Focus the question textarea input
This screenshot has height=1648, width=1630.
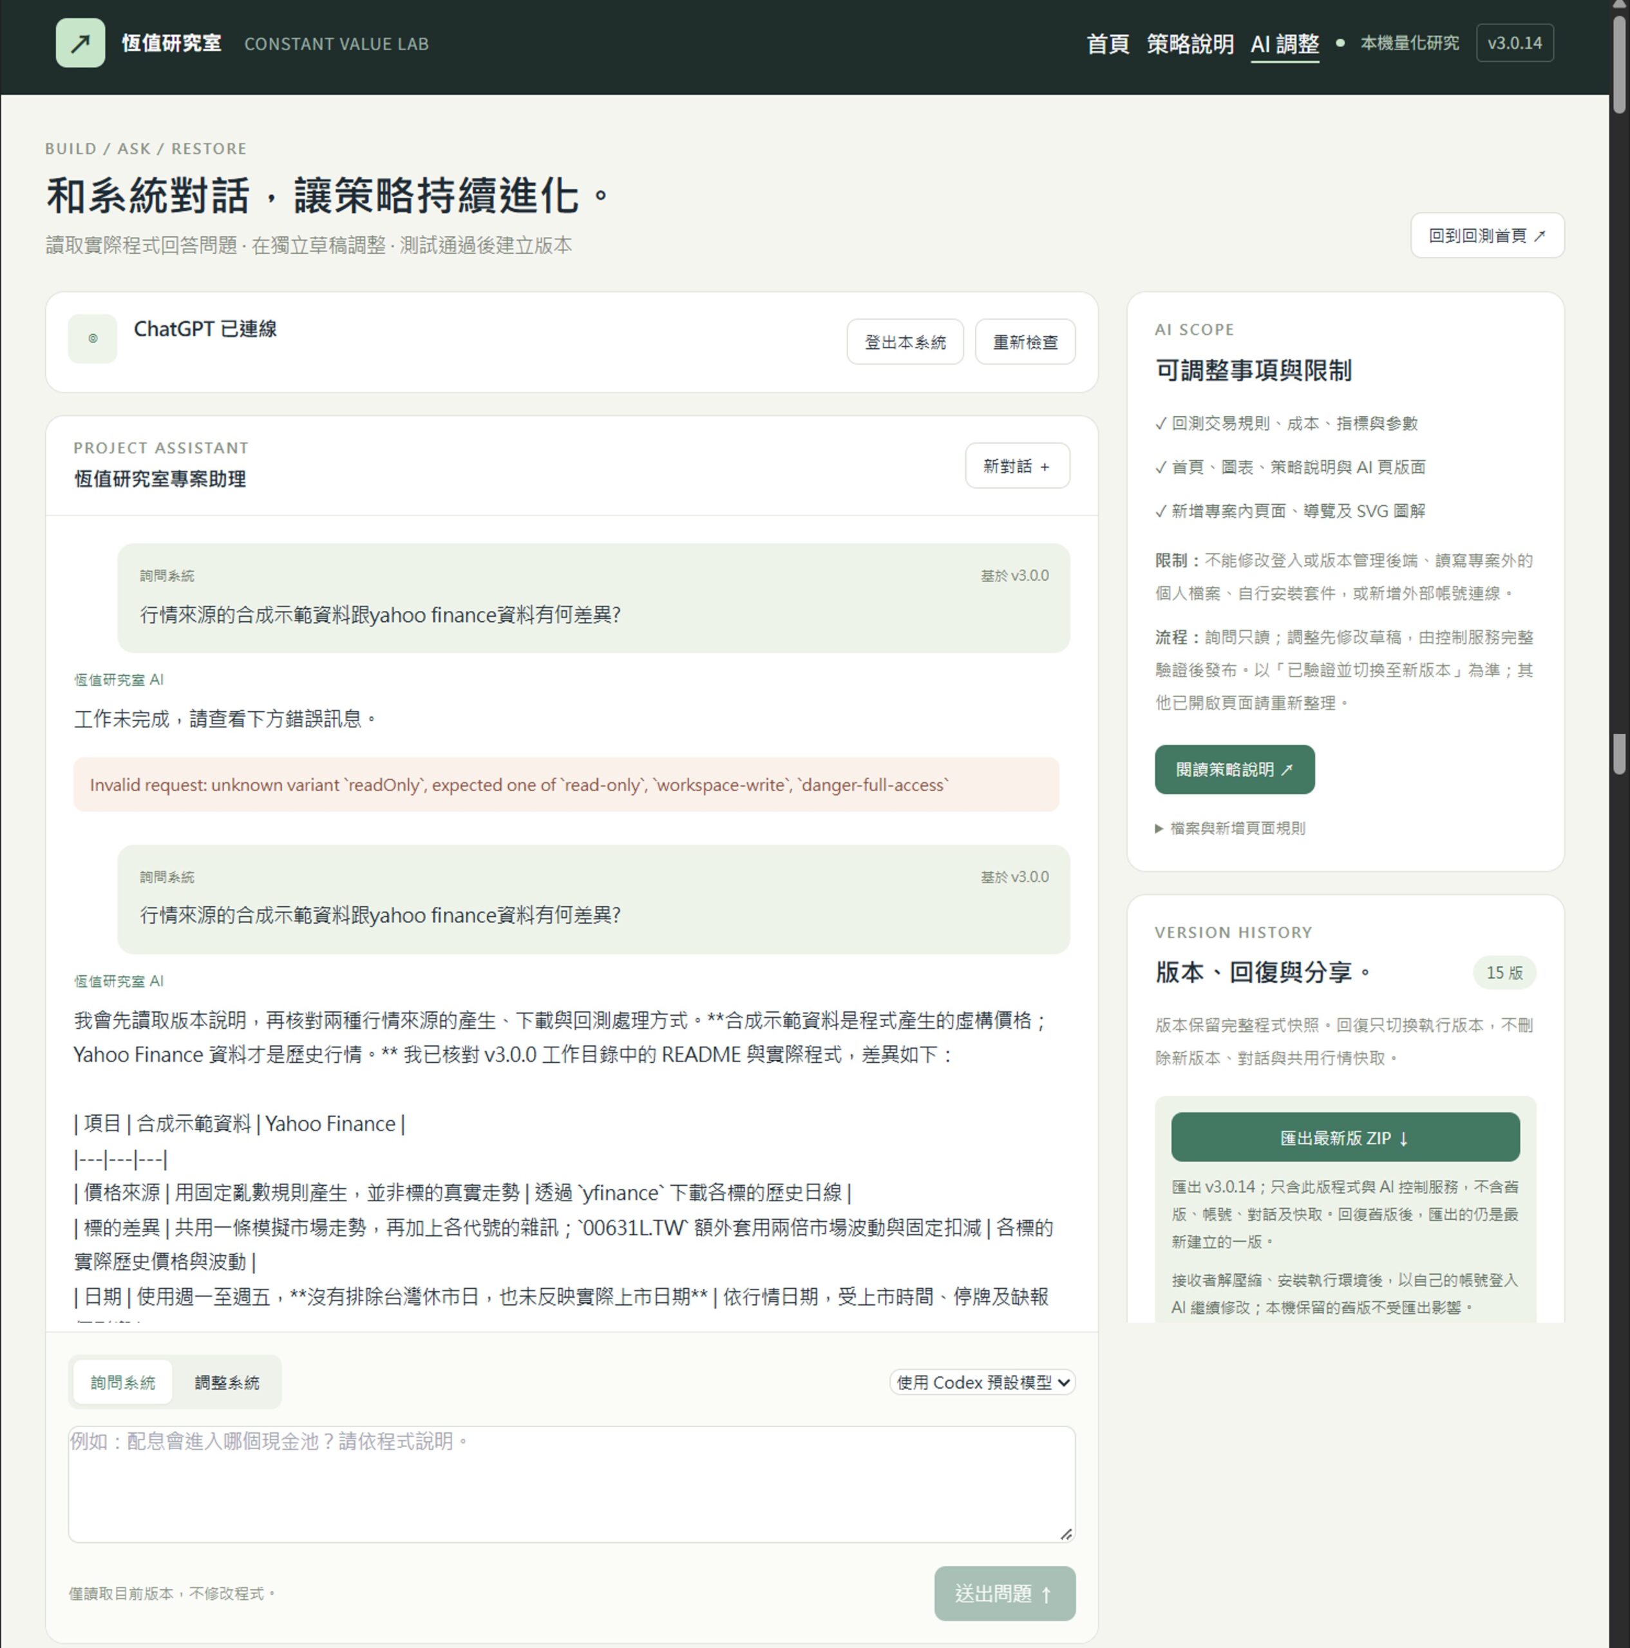[x=572, y=1484]
